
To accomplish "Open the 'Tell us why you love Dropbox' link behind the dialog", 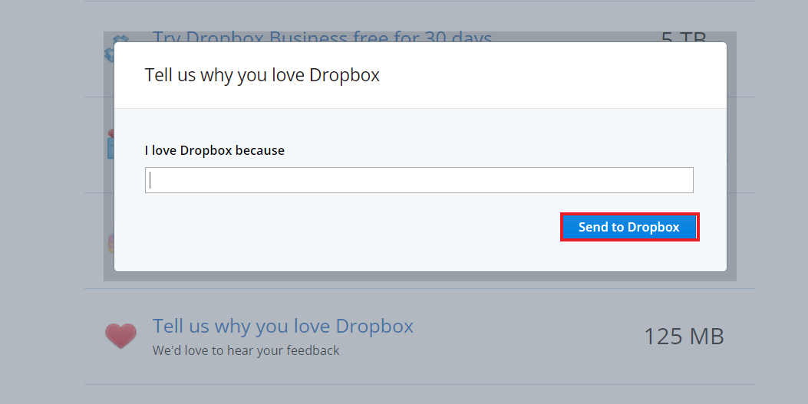I will point(283,327).
